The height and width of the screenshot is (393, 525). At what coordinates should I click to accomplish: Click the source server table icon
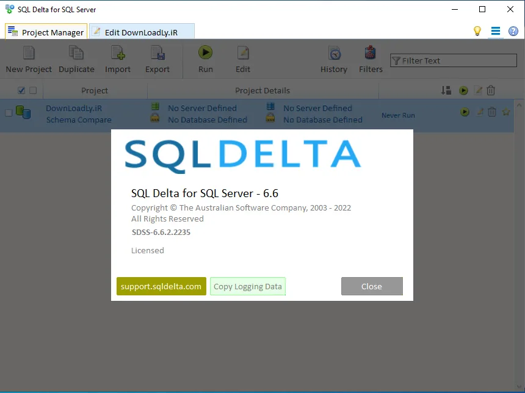(155, 107)
